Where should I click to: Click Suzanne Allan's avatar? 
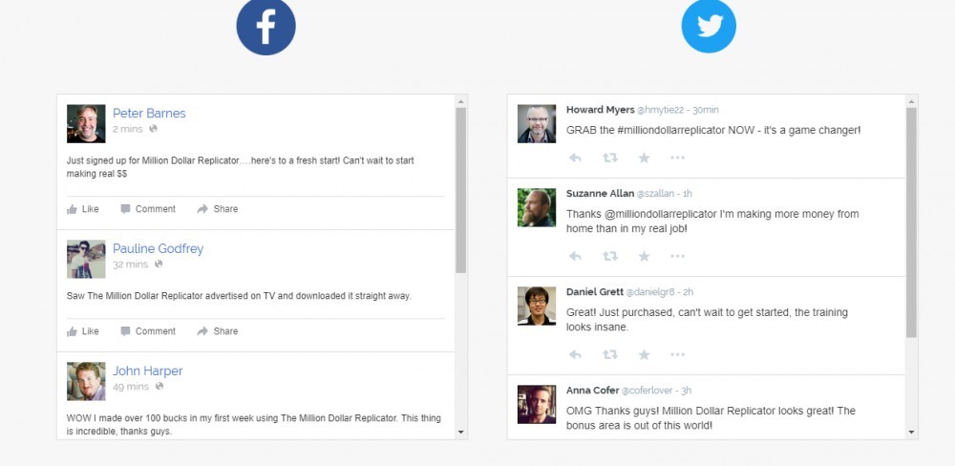tap(537, 208)
